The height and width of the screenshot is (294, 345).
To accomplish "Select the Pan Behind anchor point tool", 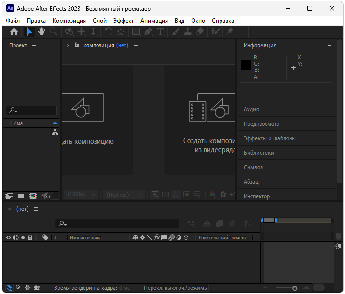I will coord(121,32).
